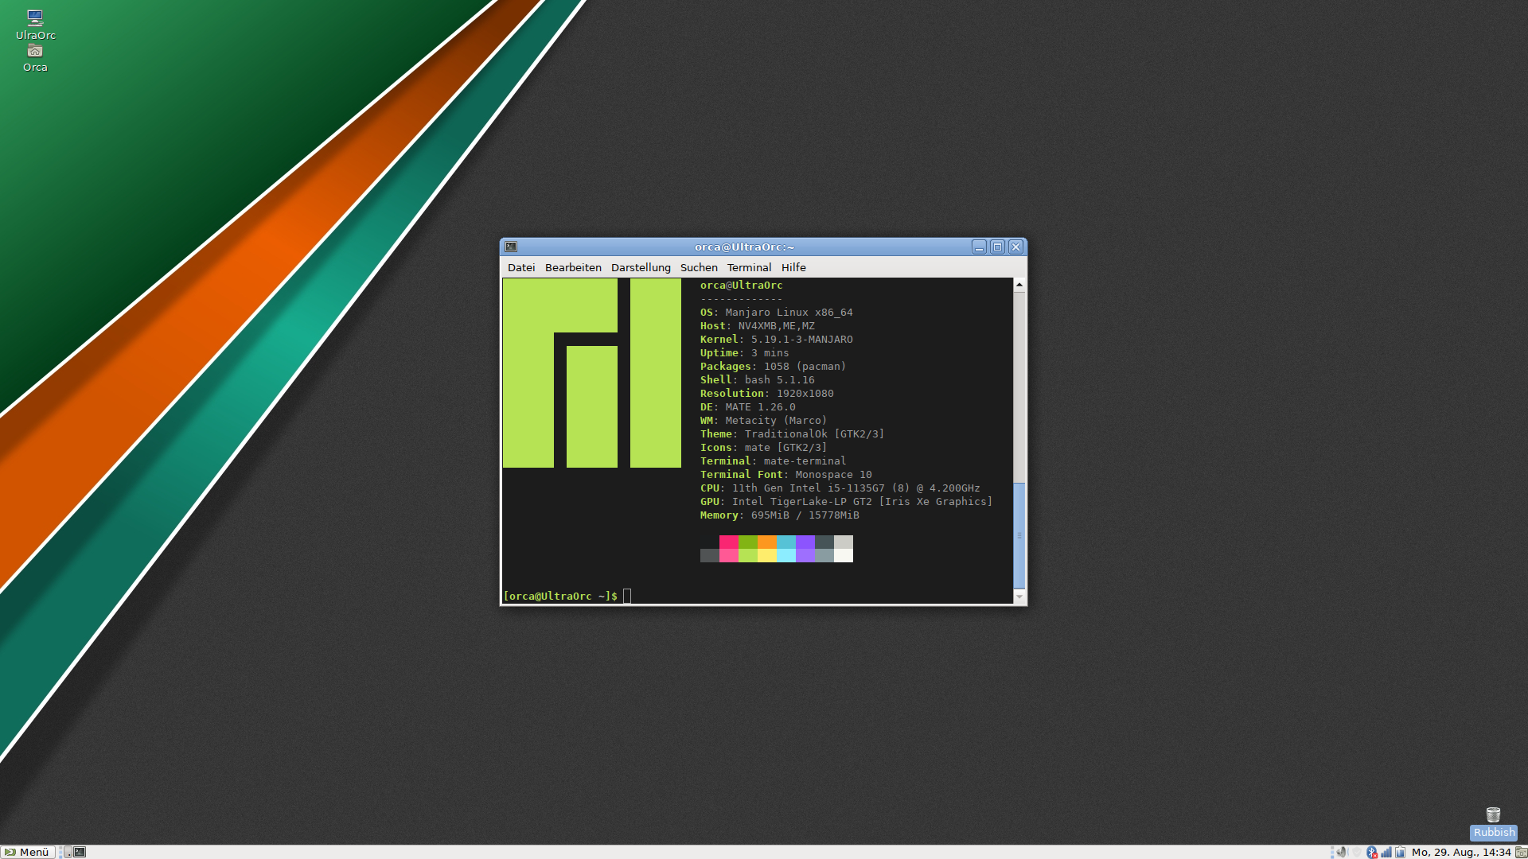Open the Datei menu
This screenshot has width=1528, height=859.
(x=521, y=267)
